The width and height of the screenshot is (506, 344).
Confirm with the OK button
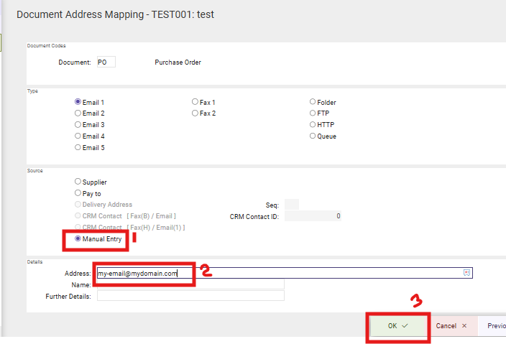(398, 325)
